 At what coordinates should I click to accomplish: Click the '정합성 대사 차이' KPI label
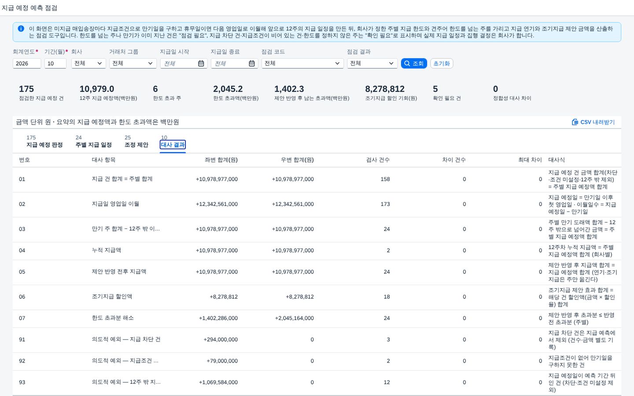(512, 98)
